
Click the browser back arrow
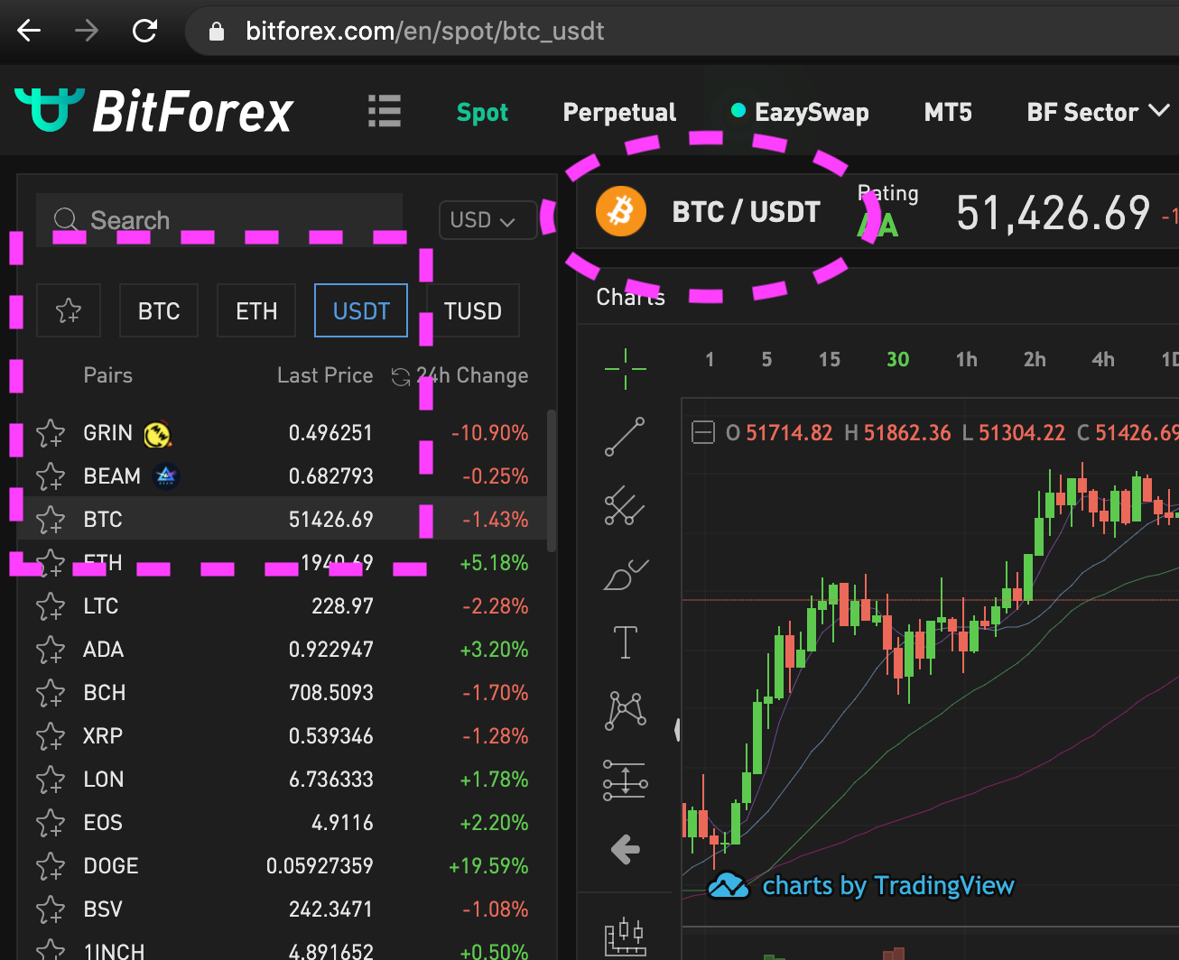[x=30, y=31]
